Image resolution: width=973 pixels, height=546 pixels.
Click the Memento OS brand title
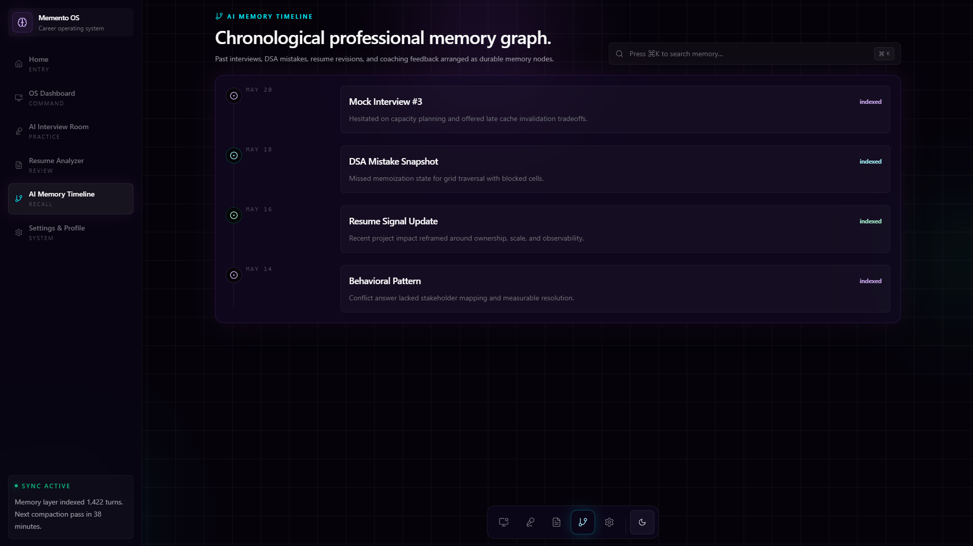click(59, 18)
